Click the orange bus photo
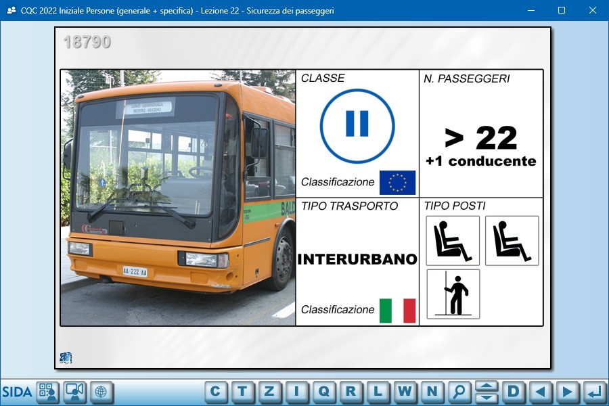Screen dimensions: 609x406 pos(178,198)
